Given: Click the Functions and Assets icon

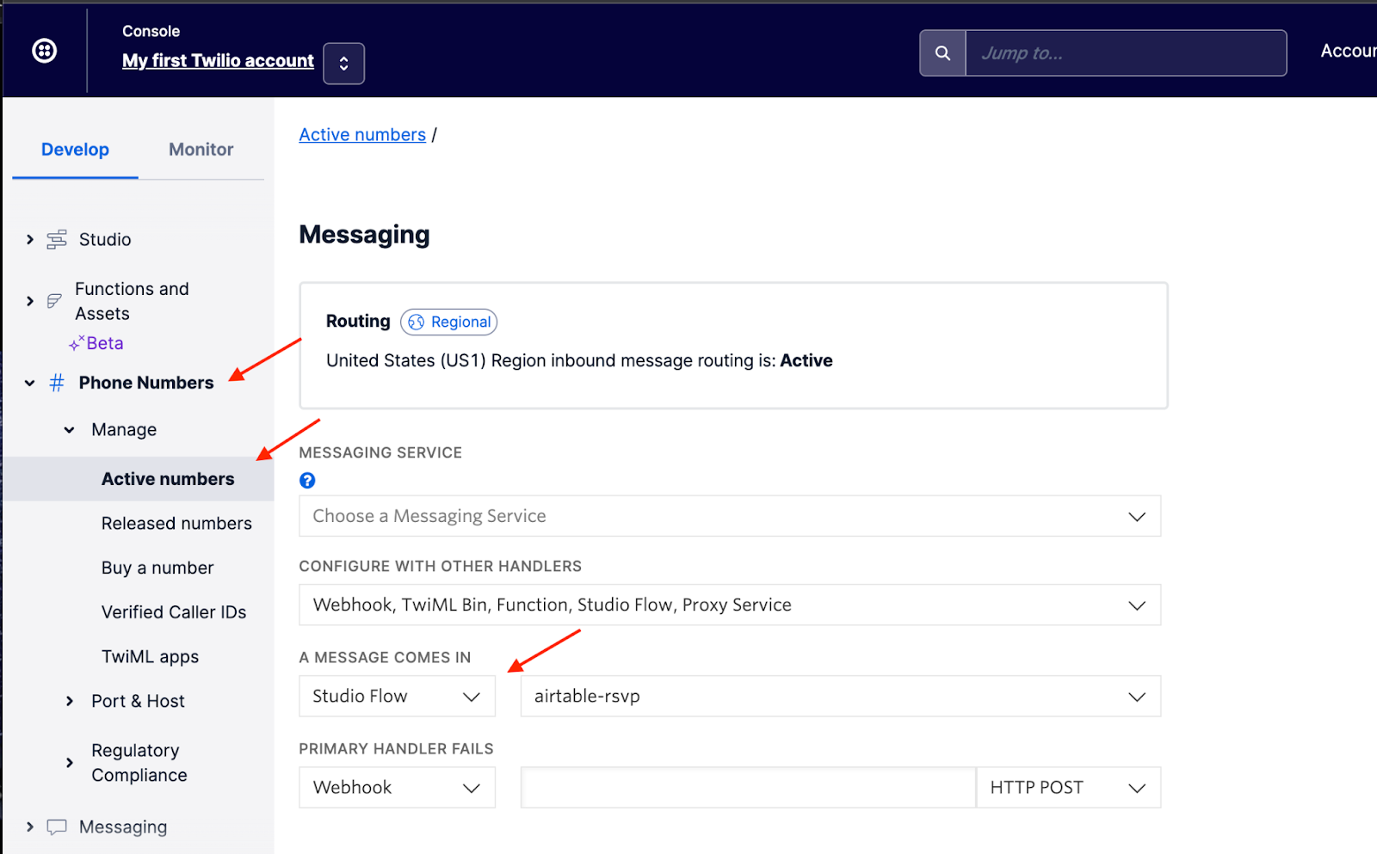Looking at the screenshot, I should point(54,301).
